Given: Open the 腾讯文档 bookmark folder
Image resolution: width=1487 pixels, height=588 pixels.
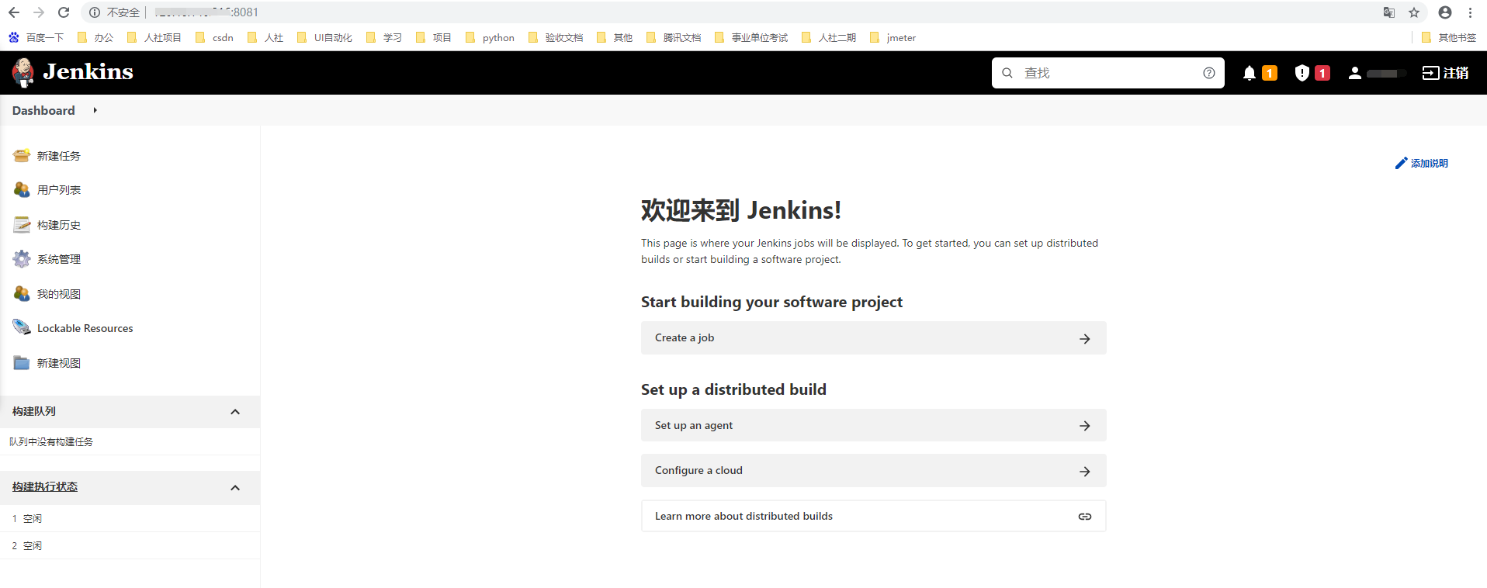Looking at the screenshot, I should [x=674, y=37].
